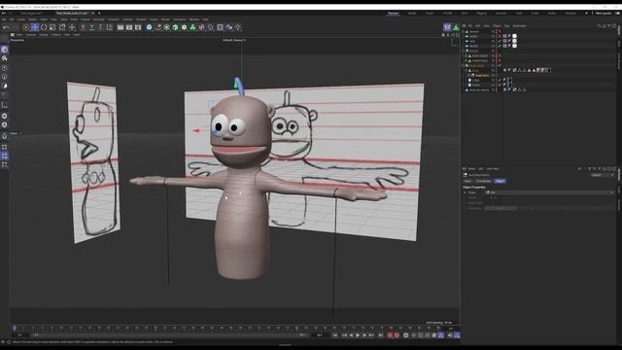Click the plus icon beside New Layouts
Image resolution: width=622 pixels, height=350 pixels.
(x=586, y=13)
